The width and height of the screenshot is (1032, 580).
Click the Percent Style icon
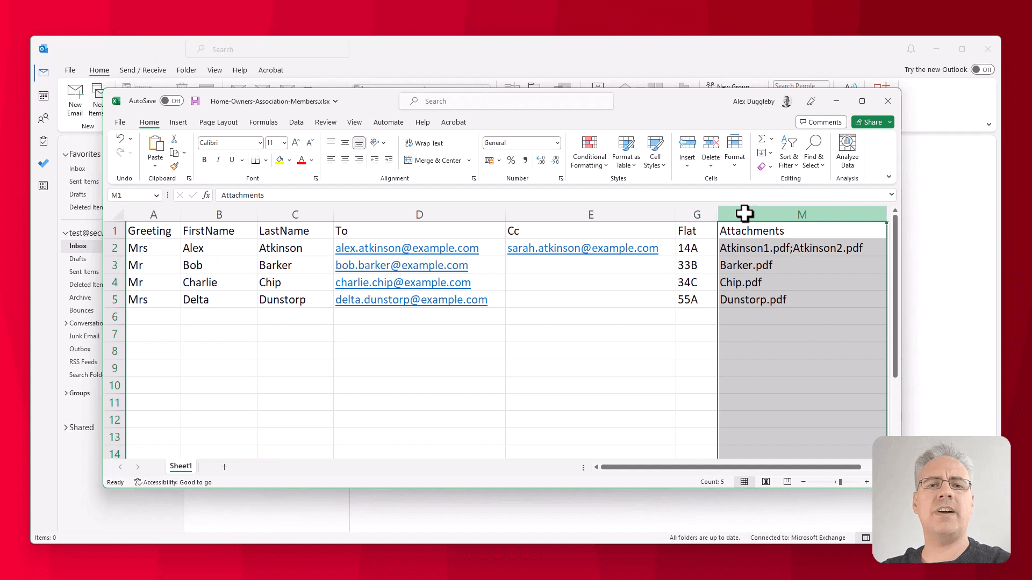tap(511, 160)
